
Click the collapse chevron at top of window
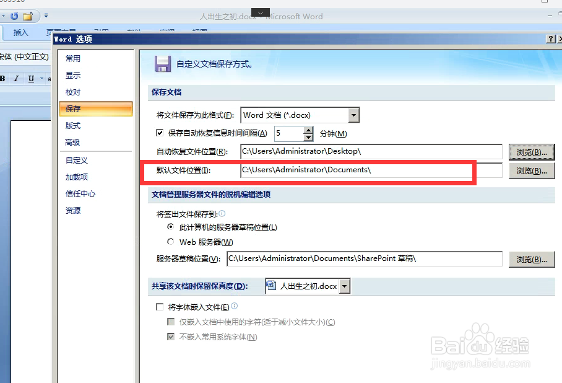(261, 12)
